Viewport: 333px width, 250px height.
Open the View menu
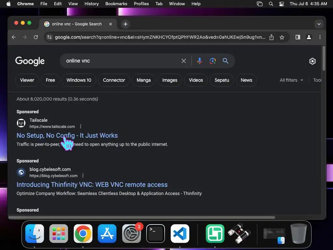point(73,4)
